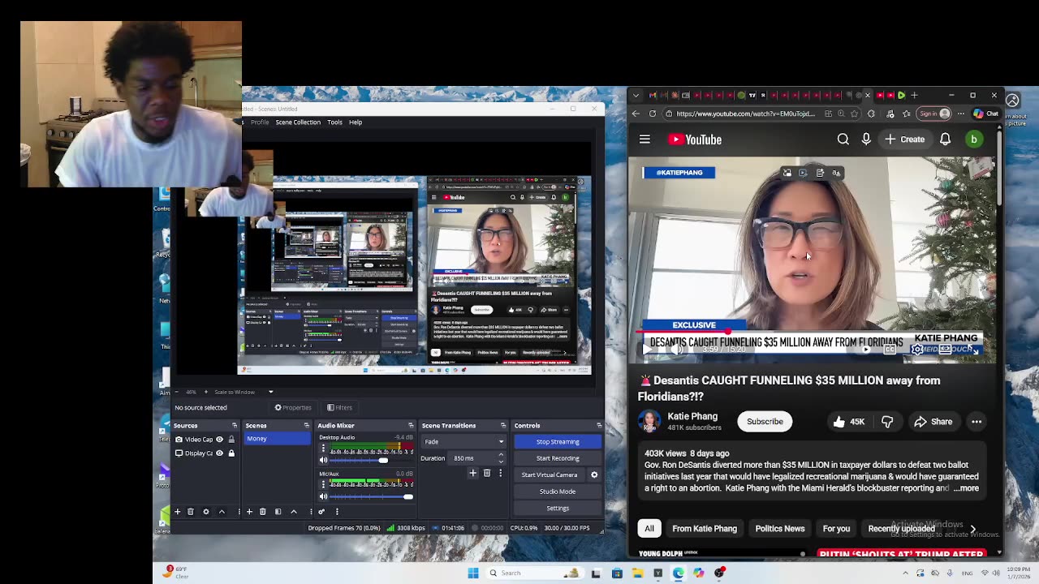This screenshot has width=1039, height=584.
Task: Open source properties gear in Sources dock
Action: (205, 512)
